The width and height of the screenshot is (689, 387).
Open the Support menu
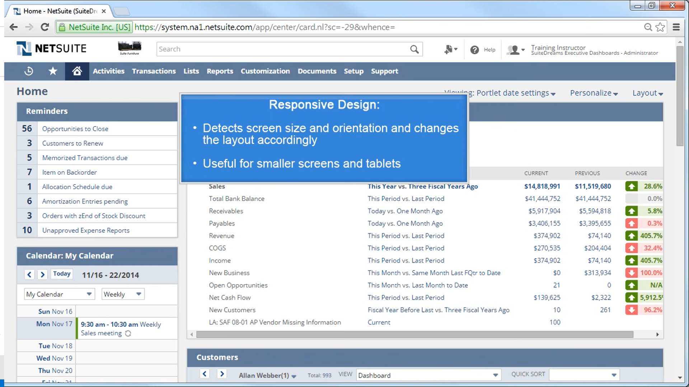[385, 71]
